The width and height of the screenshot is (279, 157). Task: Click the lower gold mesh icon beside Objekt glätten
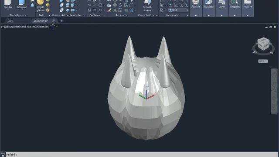pos(48,10)
